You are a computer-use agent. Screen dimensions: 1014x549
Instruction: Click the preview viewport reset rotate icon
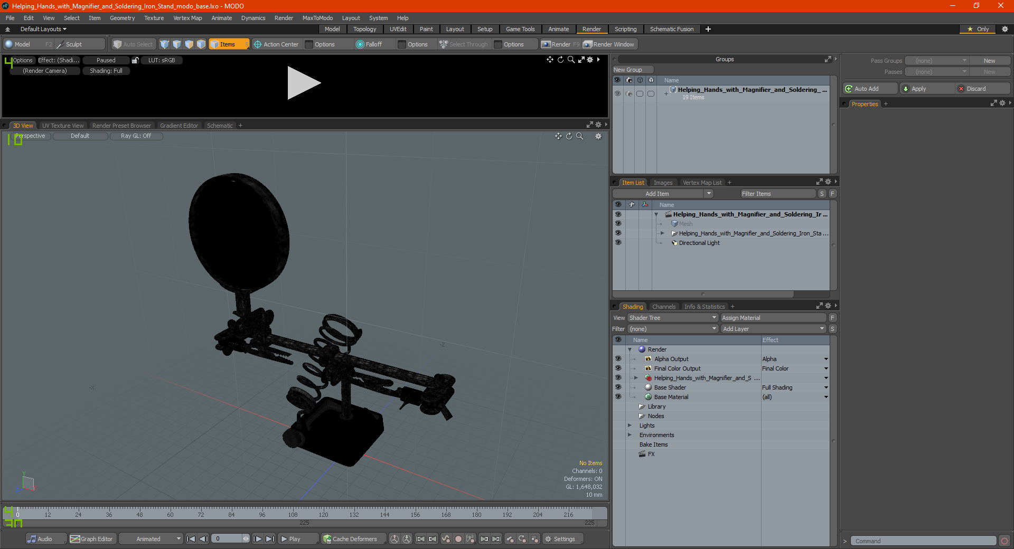point(560,60)
